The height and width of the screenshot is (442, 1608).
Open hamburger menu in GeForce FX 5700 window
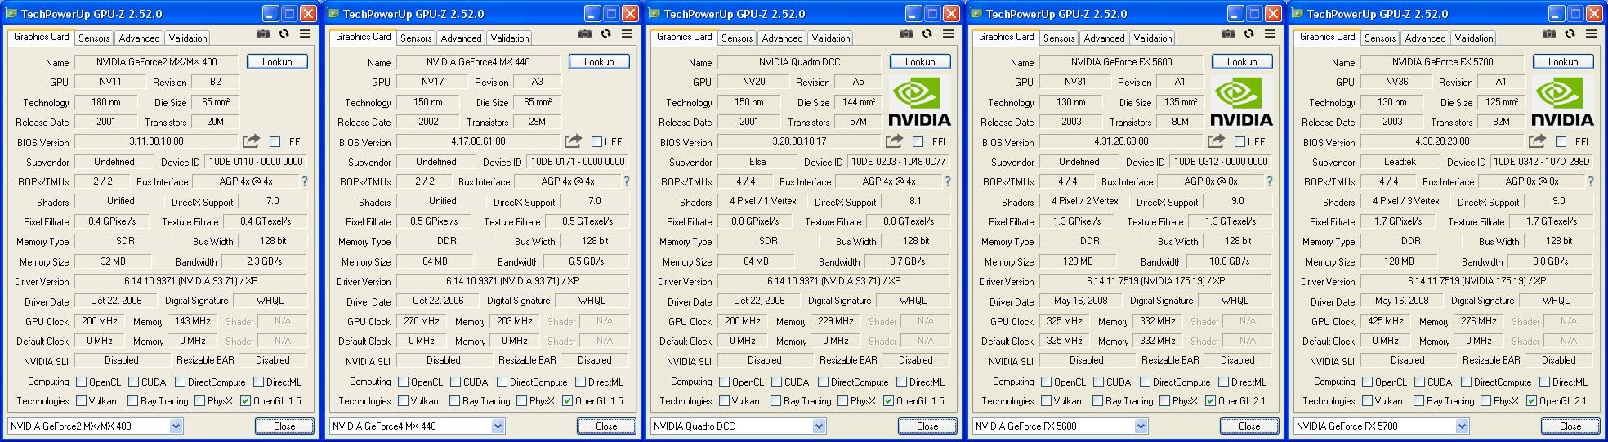coord(1591,34)
